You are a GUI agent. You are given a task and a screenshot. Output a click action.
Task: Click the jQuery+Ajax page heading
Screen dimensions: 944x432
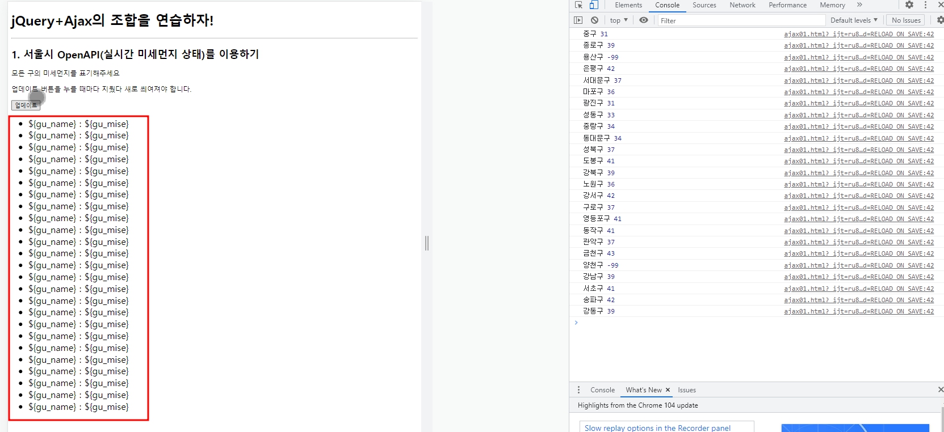pos(112,20)
